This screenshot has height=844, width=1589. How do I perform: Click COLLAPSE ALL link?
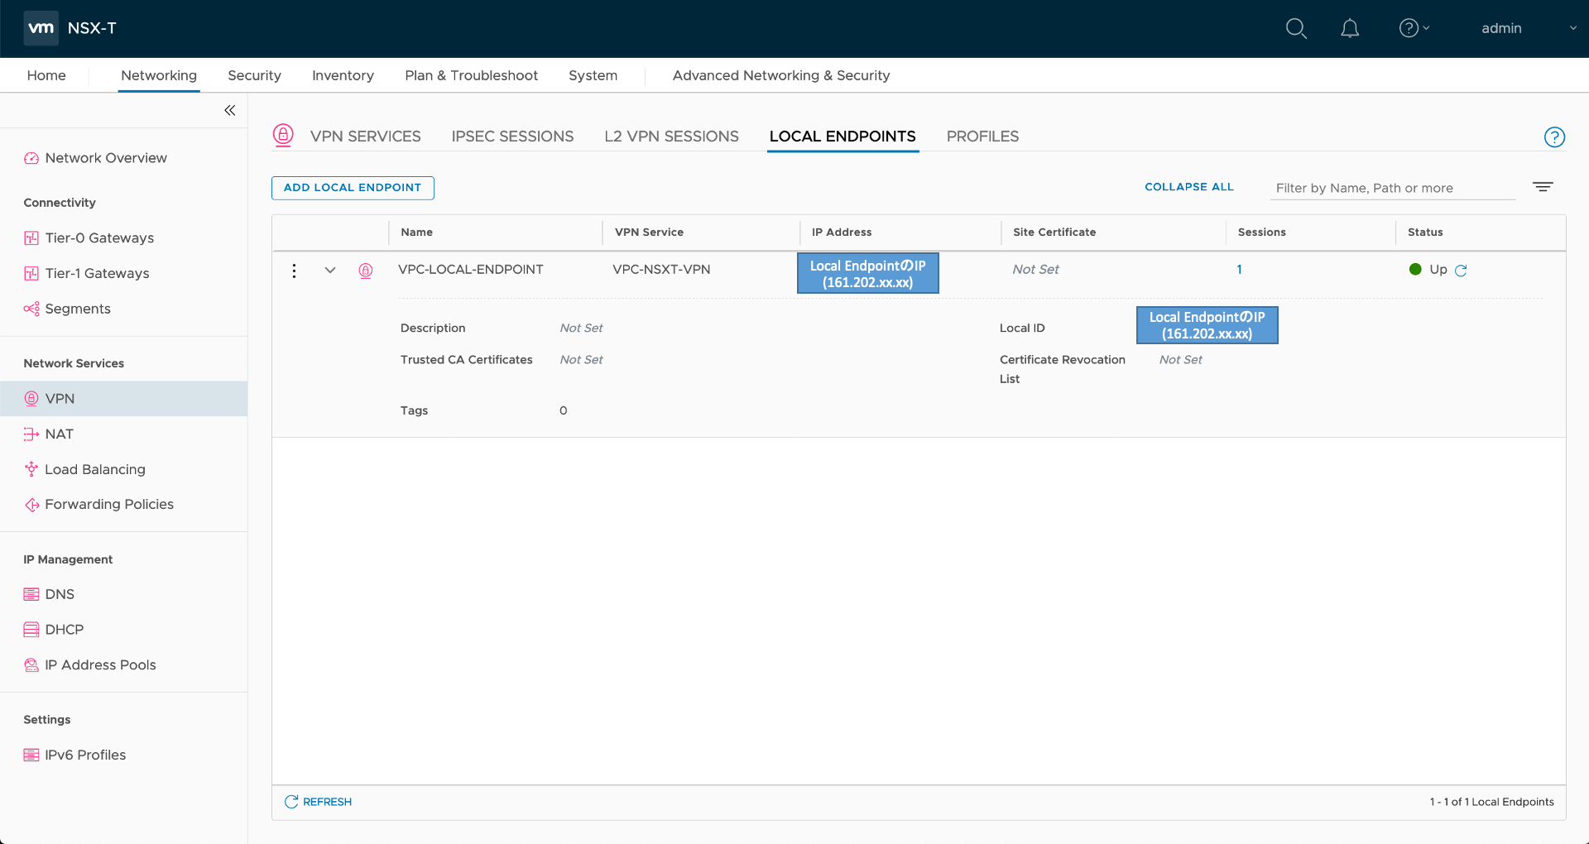tap(1189, 187)
